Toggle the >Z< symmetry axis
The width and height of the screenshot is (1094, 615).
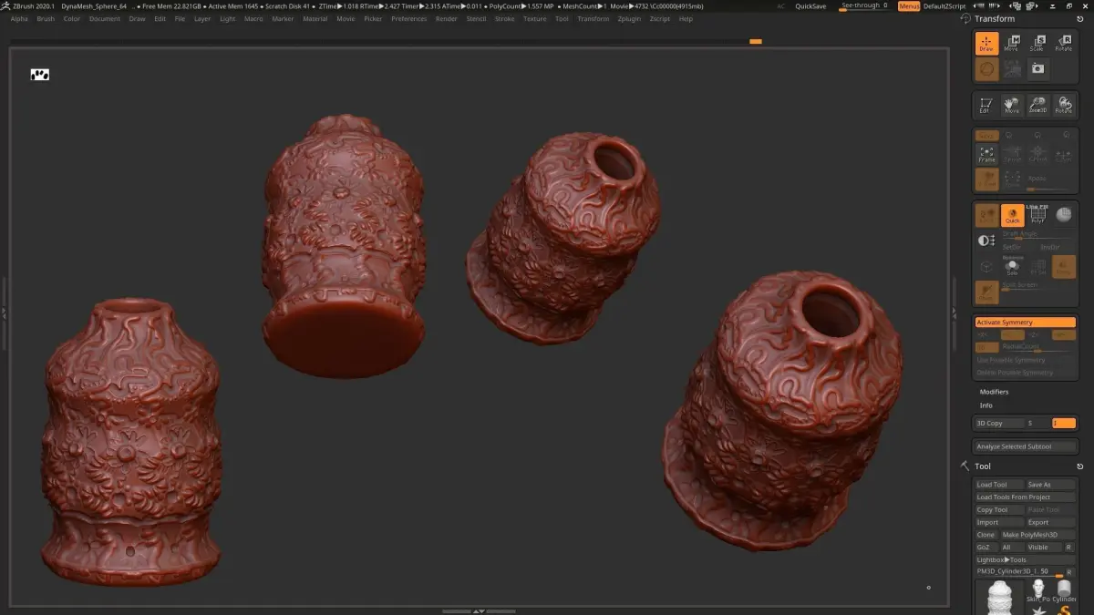point(1037,334)
